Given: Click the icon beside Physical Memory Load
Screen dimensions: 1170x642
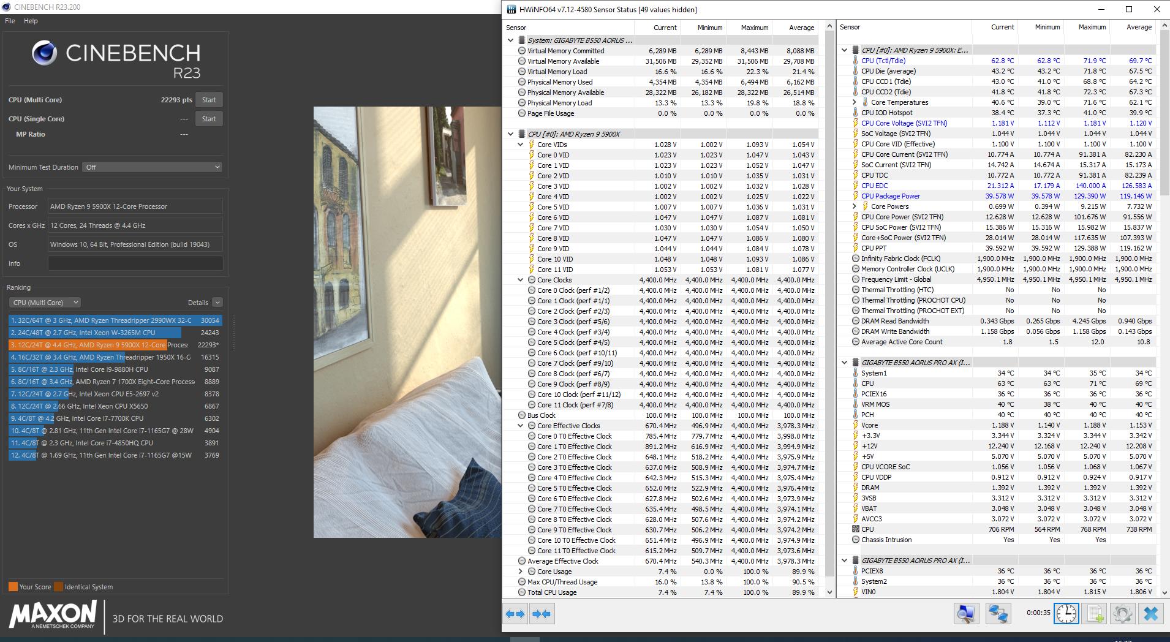Looking at the screenshot, I should click(522, 103).
